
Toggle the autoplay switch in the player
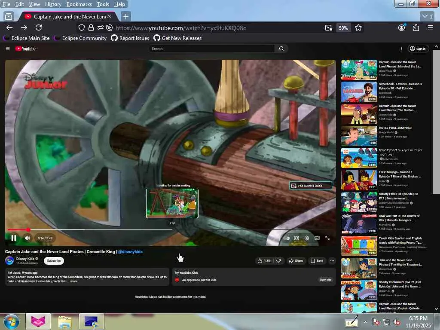point(287,238)
